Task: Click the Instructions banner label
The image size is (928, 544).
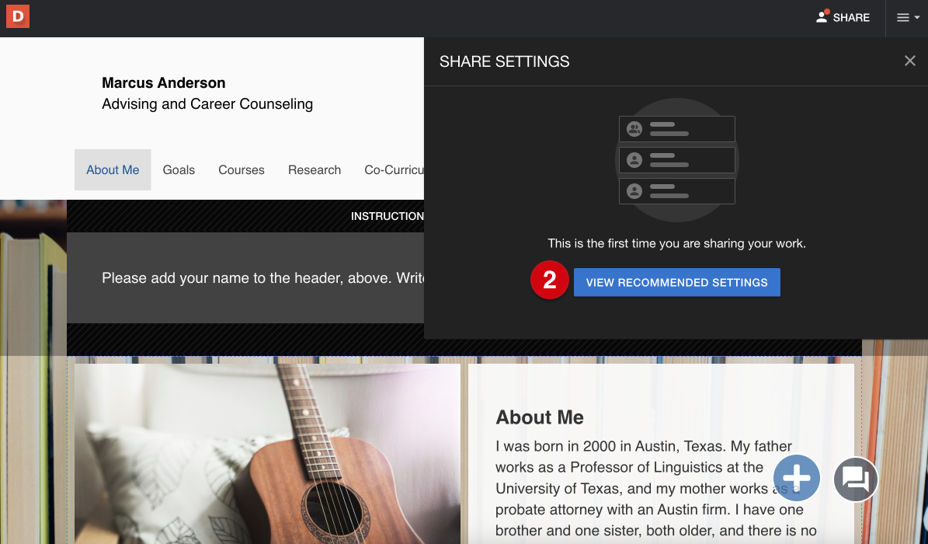Action: 387,216
